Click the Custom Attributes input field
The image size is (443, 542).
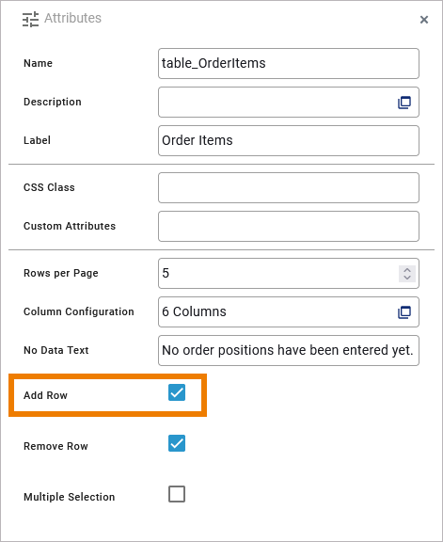click(x=289, y=227)
